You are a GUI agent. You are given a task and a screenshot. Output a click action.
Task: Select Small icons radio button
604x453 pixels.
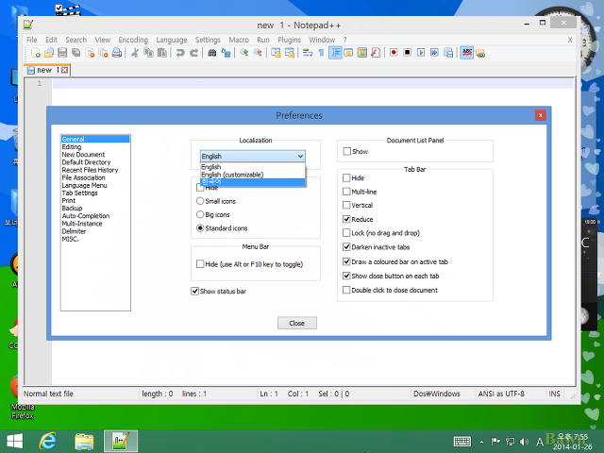coord(200,201)
